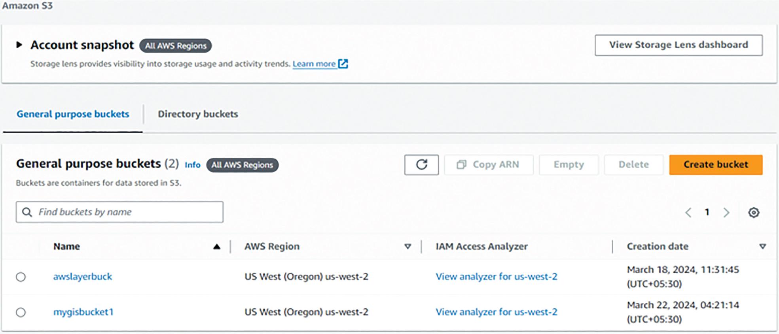Open View Storage Lens dashboard

(x=678, y=45)
